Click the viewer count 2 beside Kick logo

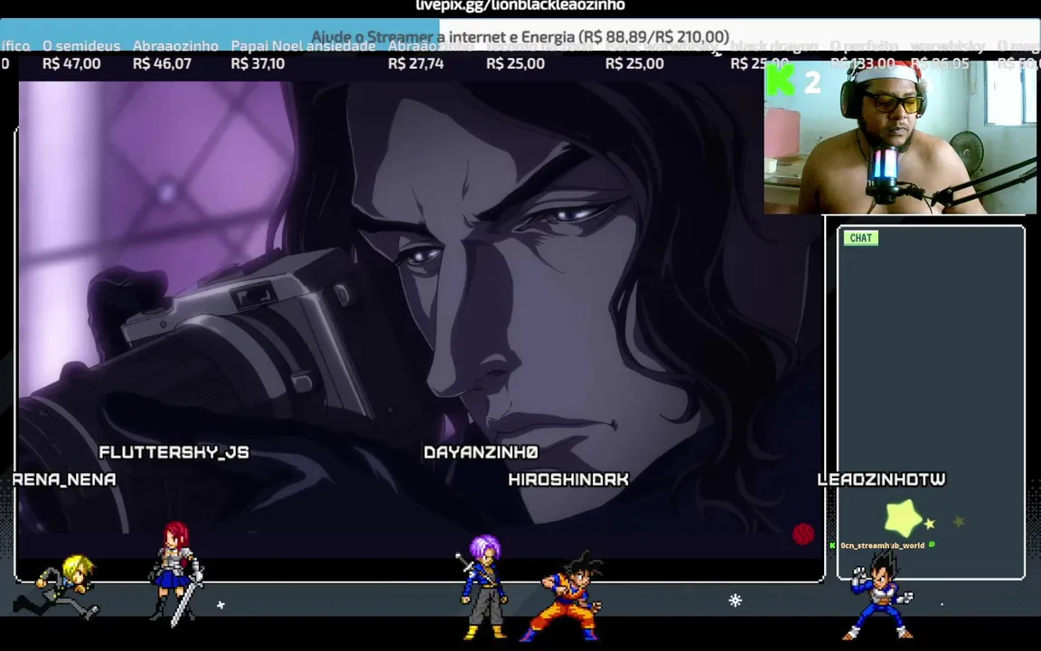(x=812, y=82)
